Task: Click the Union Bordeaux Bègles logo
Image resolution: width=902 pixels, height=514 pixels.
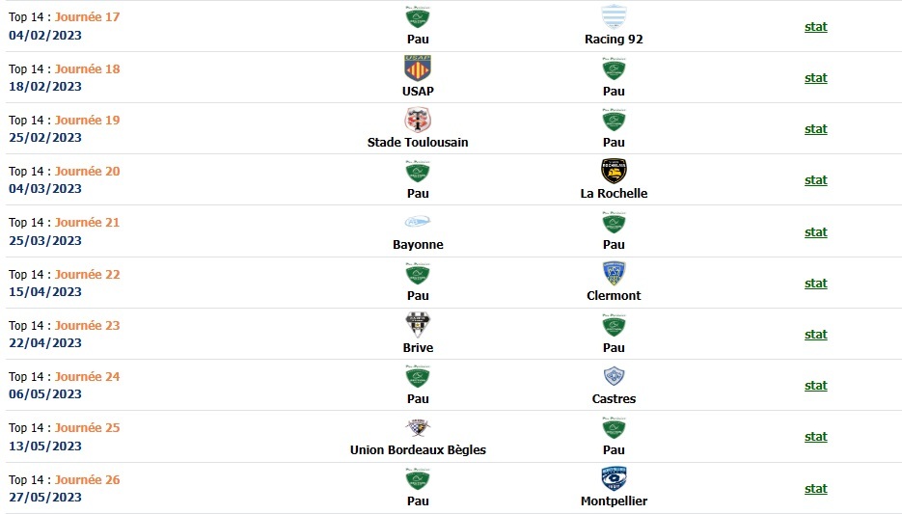Action: pyautogui.click(x=418, y=427)
